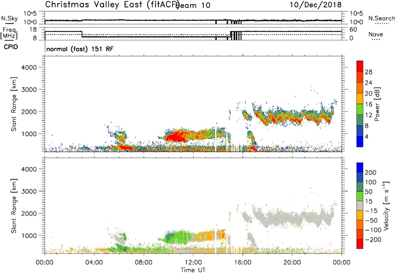Click the red high-power echo patch near 10:00 UT
Viewport: 395px width, 273px height.
coord(176,137)
